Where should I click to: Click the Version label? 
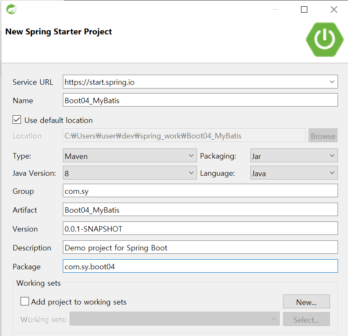pyautogui.click(x=25, y=229)
